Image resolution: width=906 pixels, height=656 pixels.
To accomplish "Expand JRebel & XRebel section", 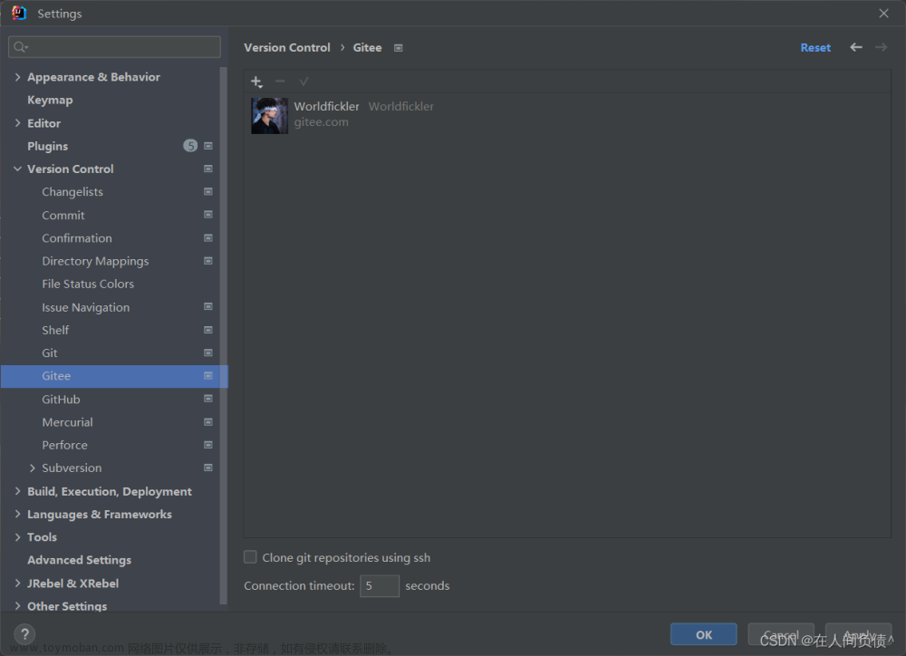I will pyautogui.click(x=17, y=584).
